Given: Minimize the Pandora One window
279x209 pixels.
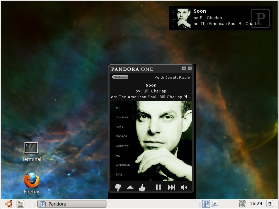Looking at the screenshot, I should [184, 68].
